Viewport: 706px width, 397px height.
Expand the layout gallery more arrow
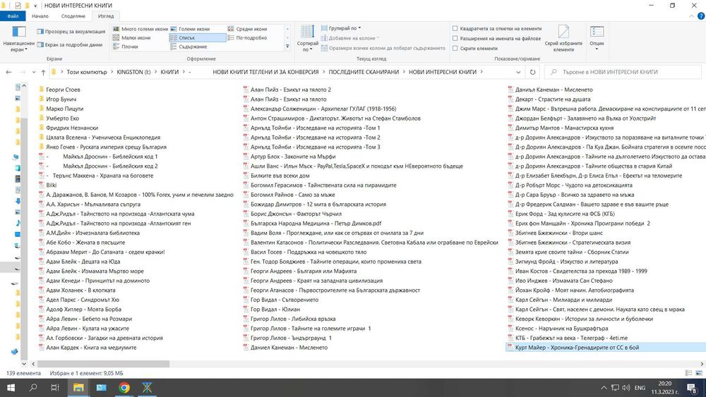(x=287, y=47)
